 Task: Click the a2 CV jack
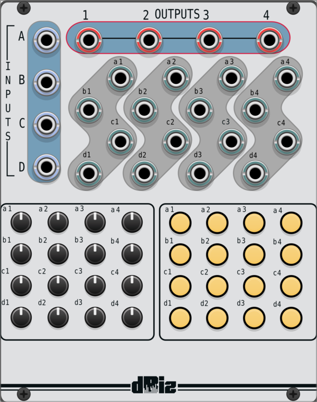click(176, 78)
